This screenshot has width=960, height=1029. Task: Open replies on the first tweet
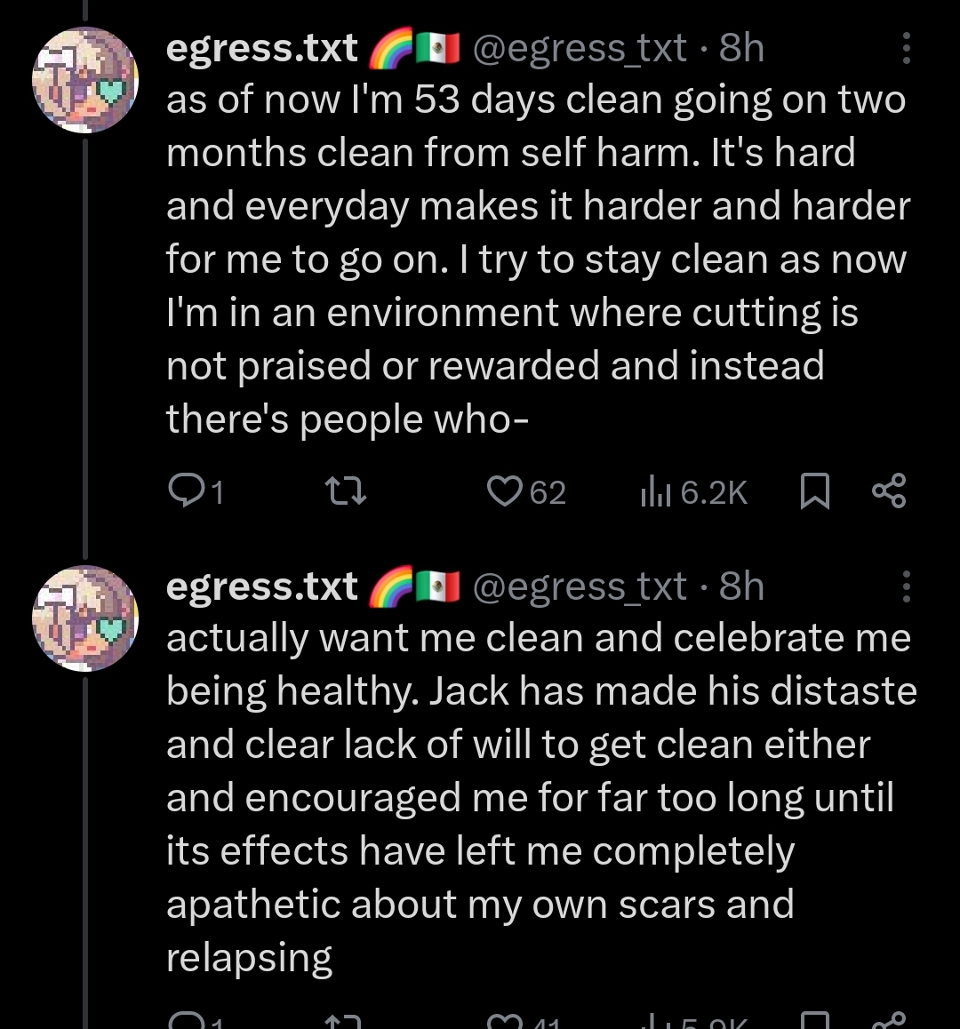click(196, 491)
